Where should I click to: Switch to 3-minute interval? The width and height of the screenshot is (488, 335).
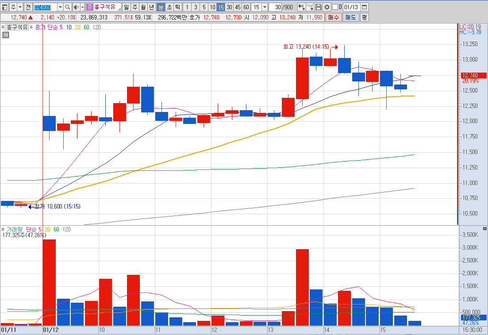(196, 7)
